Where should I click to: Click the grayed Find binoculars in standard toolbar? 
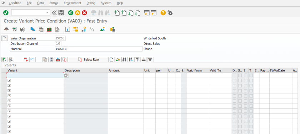(100, 13)
